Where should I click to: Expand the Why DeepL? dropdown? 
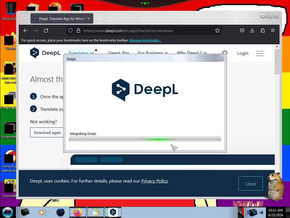pyautogui.click(x=192, y=53)
